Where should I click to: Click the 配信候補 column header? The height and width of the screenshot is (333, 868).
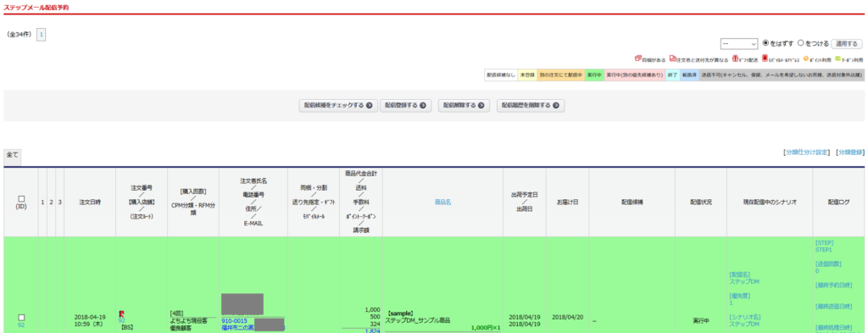[x=632, y=203]
